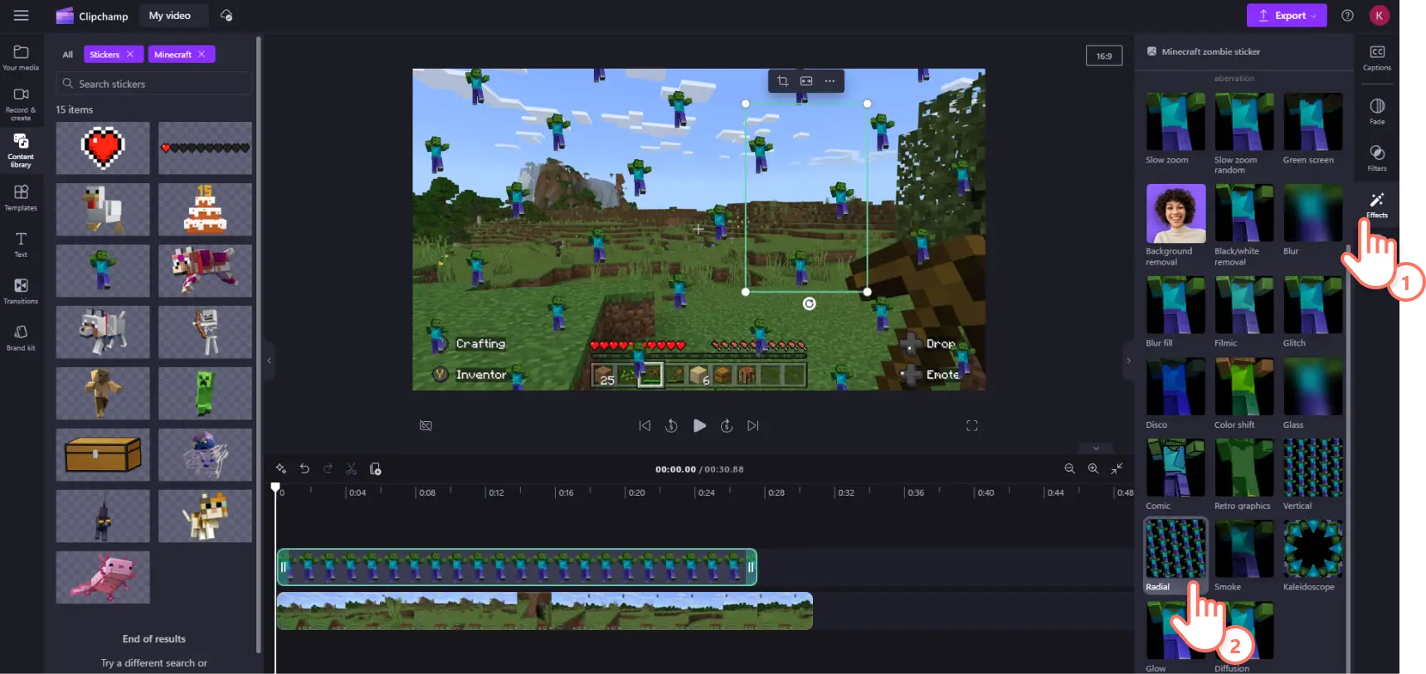Fit timeline to screen
Image resolution: width=1426 pixels, height=674 pixels.
click(x=1117, y=468)
